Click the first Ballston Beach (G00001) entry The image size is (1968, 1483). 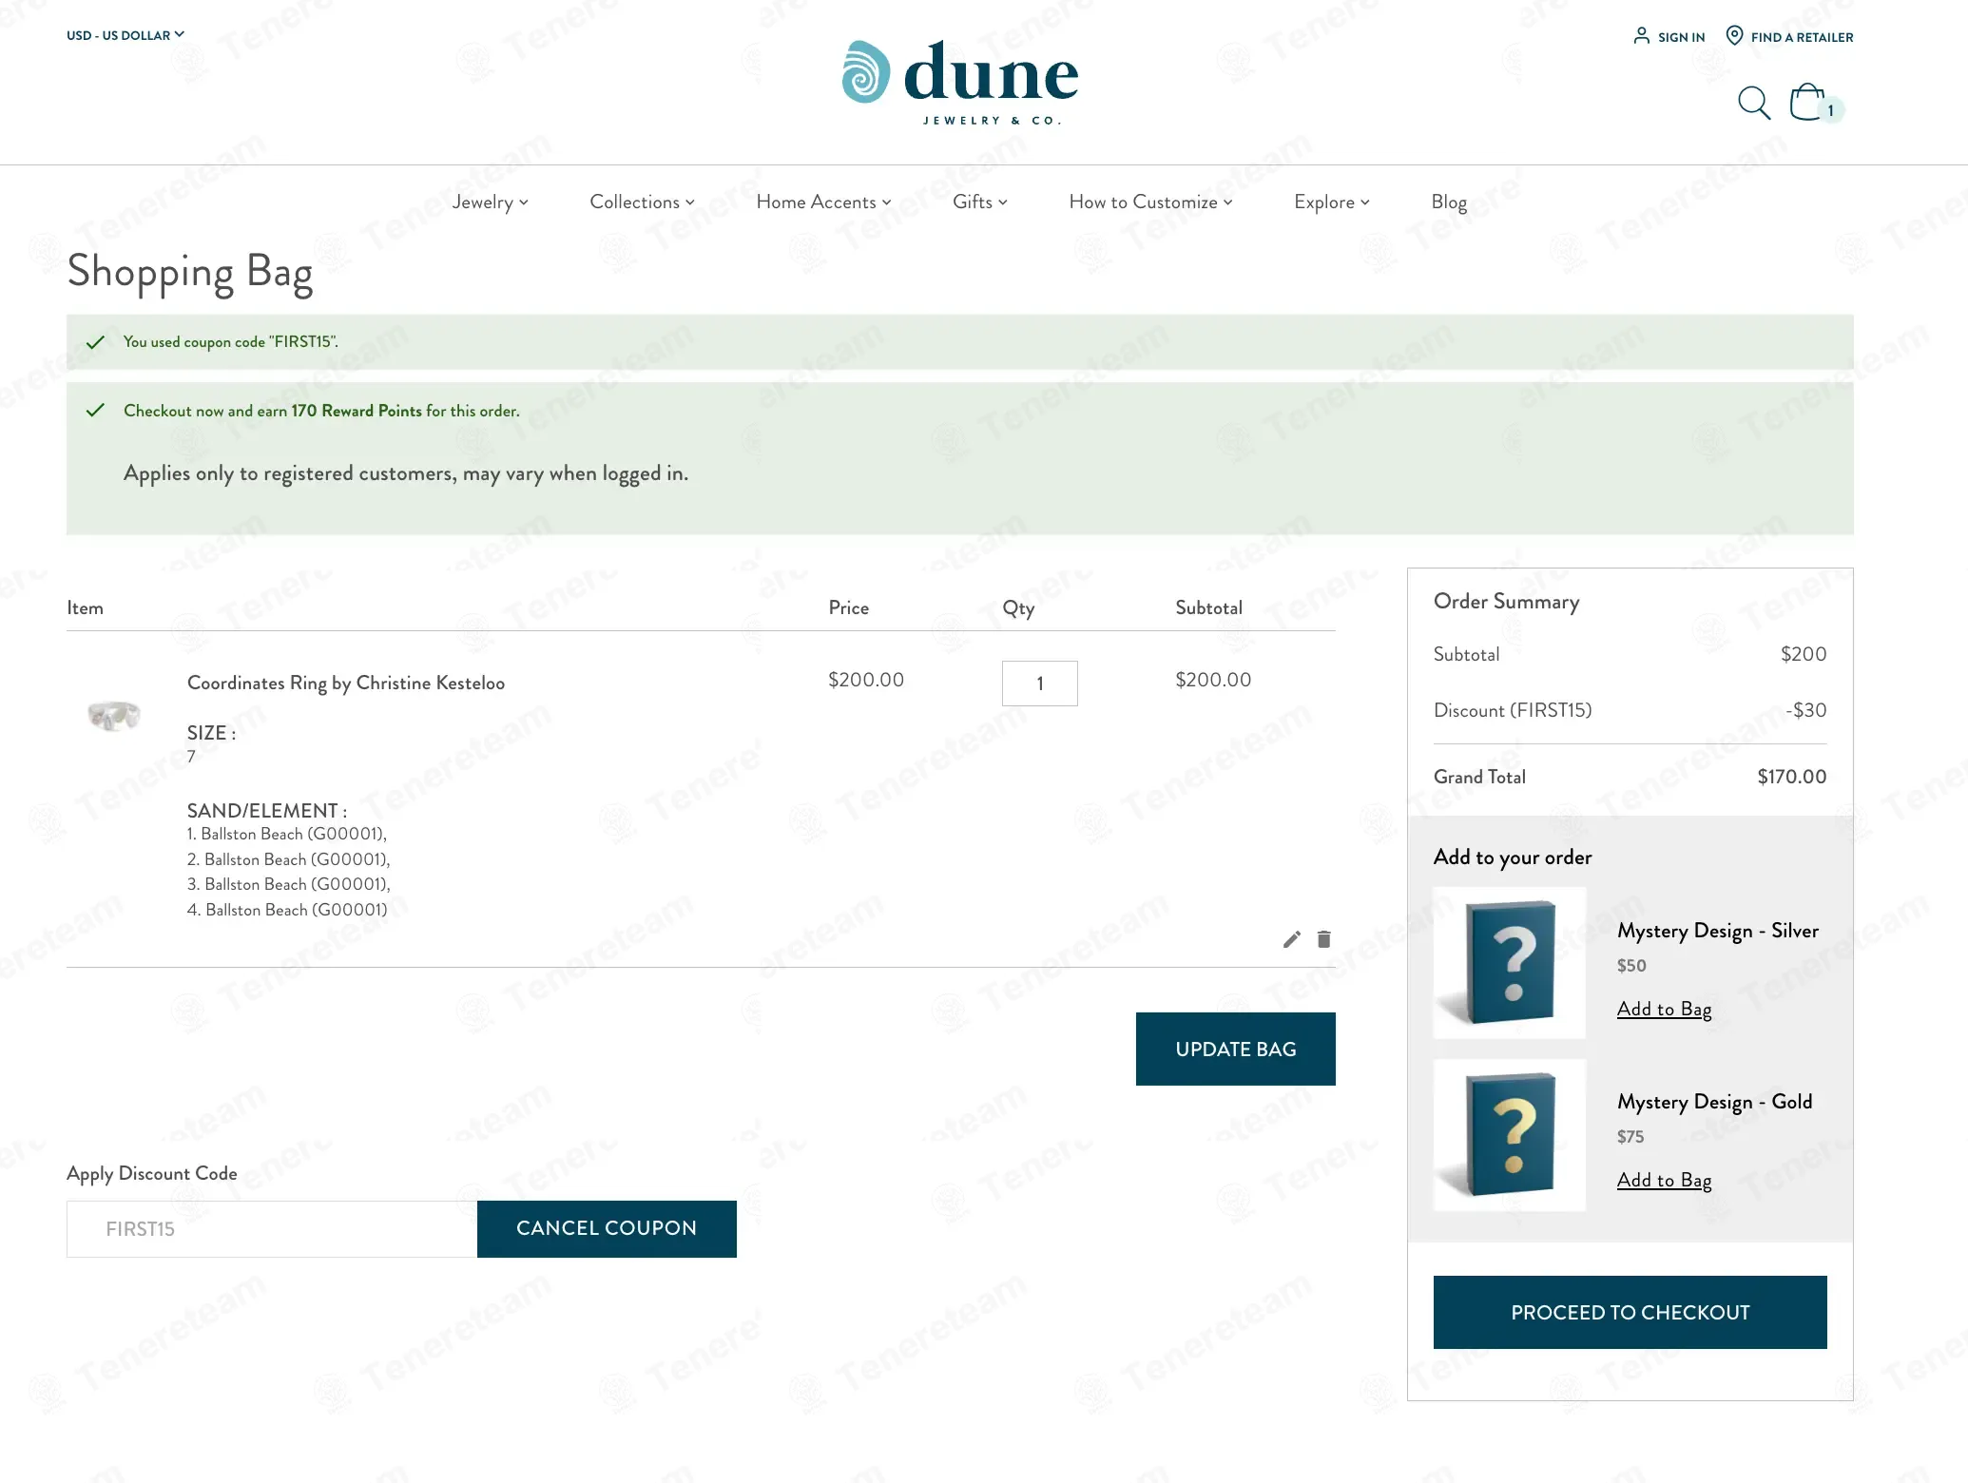287,834
